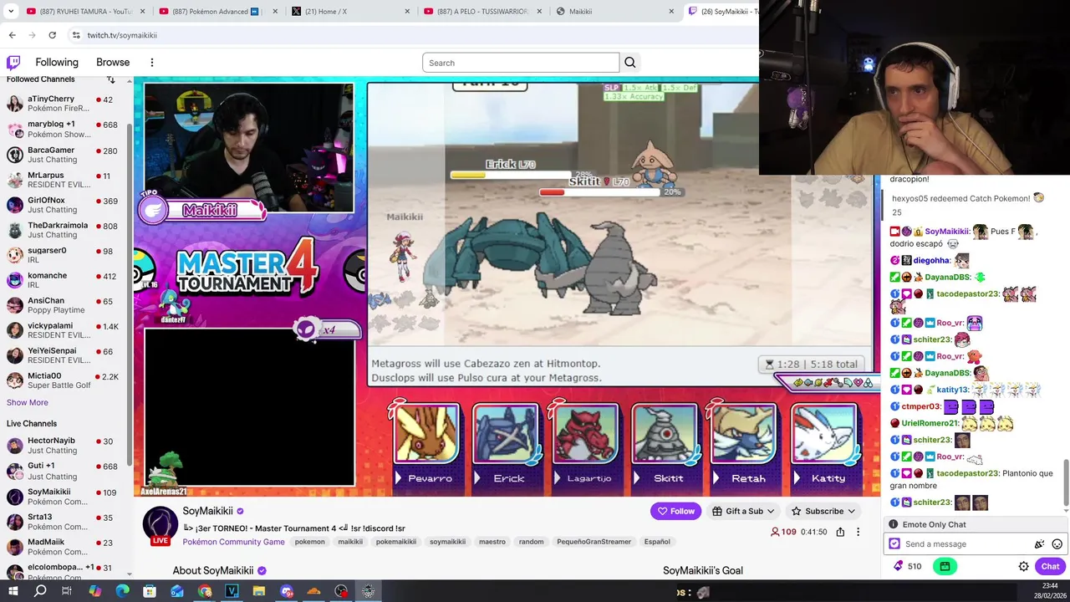
Task: Click the site info icon in address bar
Action: click(x=76, y=35)
